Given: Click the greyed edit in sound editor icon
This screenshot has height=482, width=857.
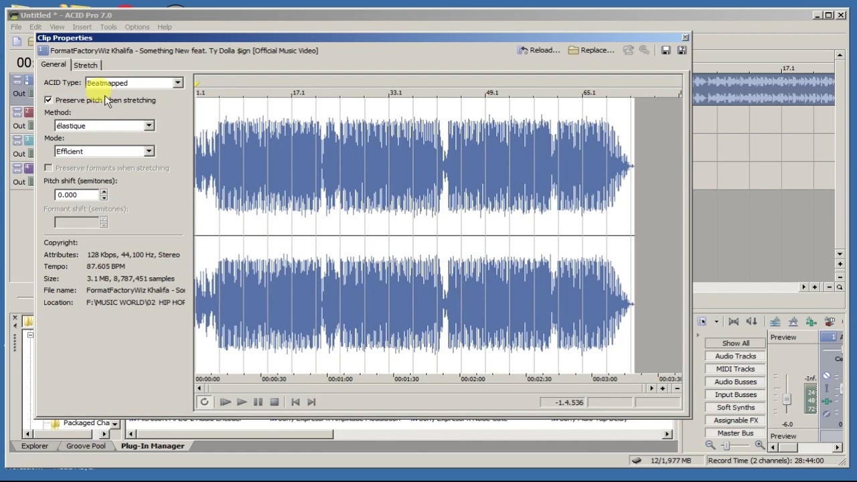Looking at the screenshot, I should point(628,50).
